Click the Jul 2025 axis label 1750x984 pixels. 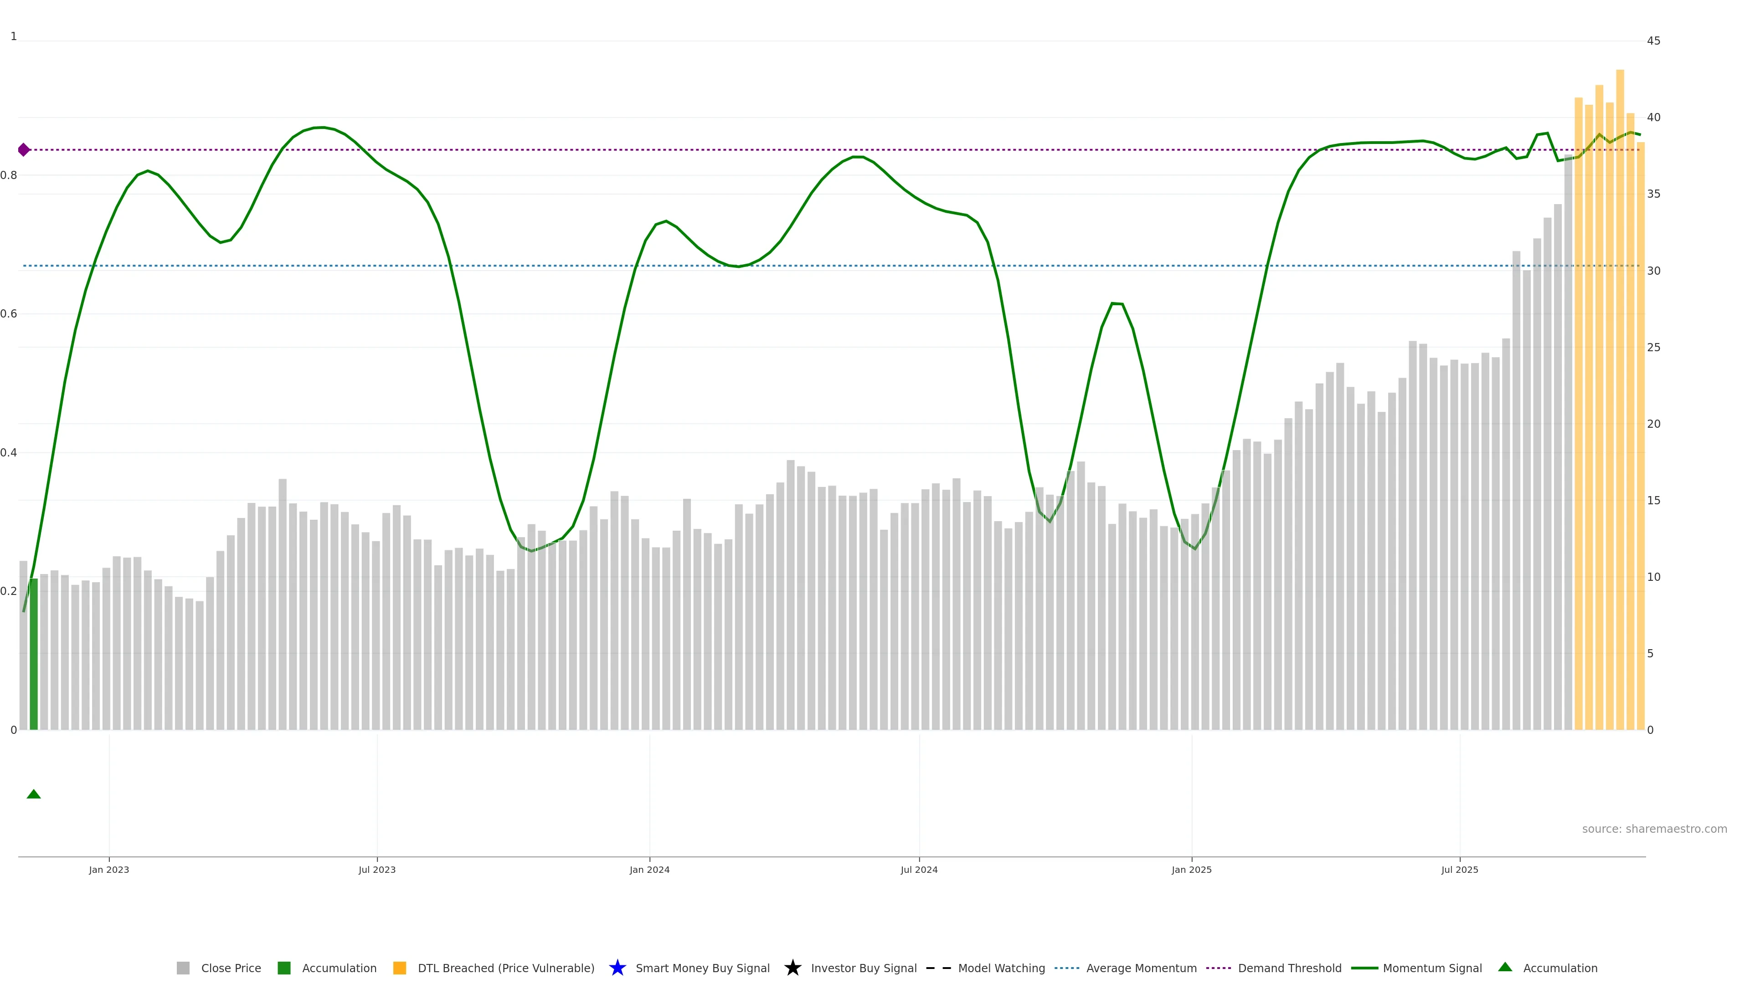pos(1459,869)
